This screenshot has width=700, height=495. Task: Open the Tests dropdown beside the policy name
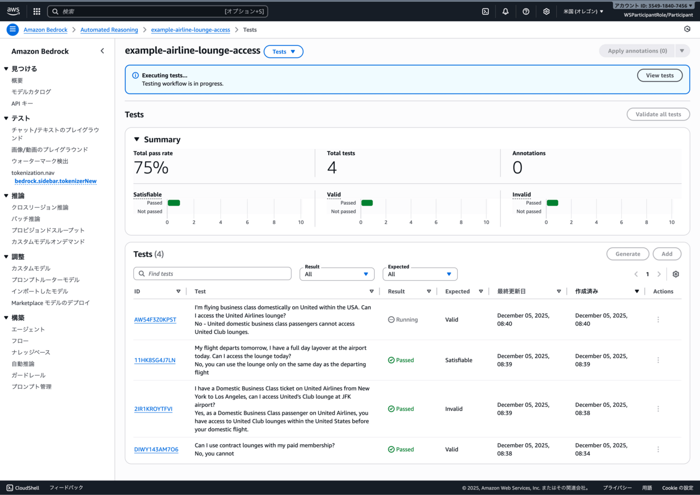[x=283, y=51]
